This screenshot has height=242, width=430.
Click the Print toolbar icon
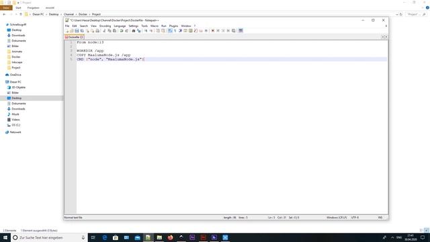click(x=97, y=31)
